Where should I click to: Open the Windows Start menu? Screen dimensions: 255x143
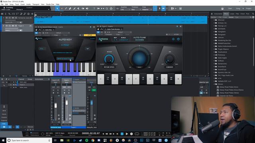pyautogui.click(x=3, y=140)
